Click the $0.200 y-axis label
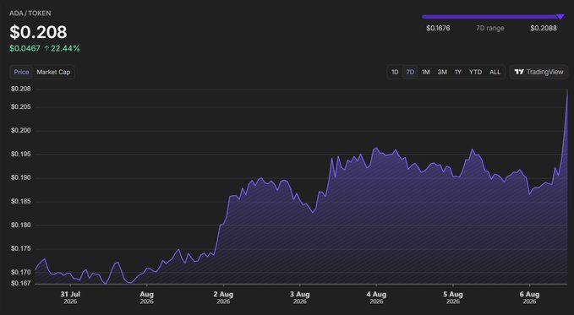The image size is (574, 315). coord(21,131)
